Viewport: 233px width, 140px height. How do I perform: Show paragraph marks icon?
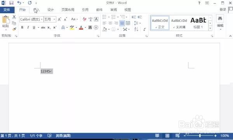coord(144,29)
